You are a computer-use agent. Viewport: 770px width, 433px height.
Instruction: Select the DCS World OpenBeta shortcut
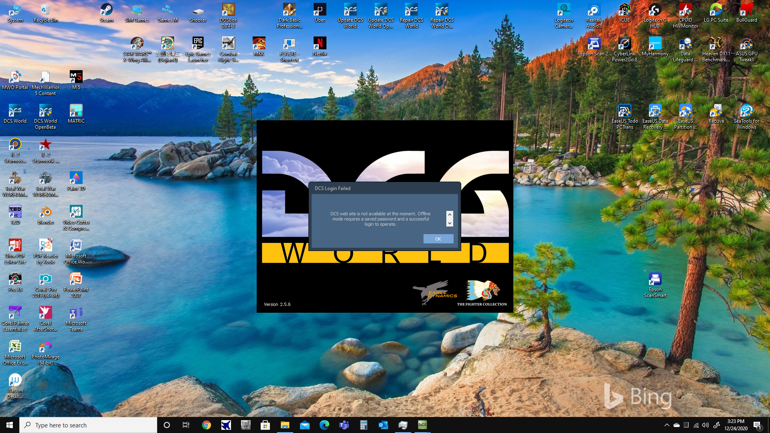click(45, 117)
